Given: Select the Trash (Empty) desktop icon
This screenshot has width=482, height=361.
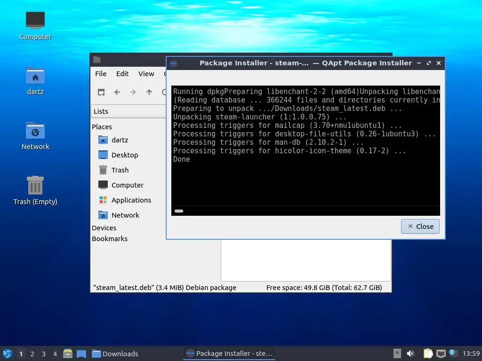Looking at the screenshot, I should click(35, 191).
